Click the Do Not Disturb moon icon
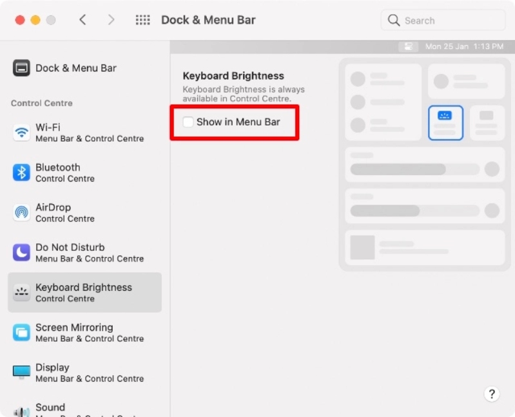The image size is (515, 417). [21, 252]
